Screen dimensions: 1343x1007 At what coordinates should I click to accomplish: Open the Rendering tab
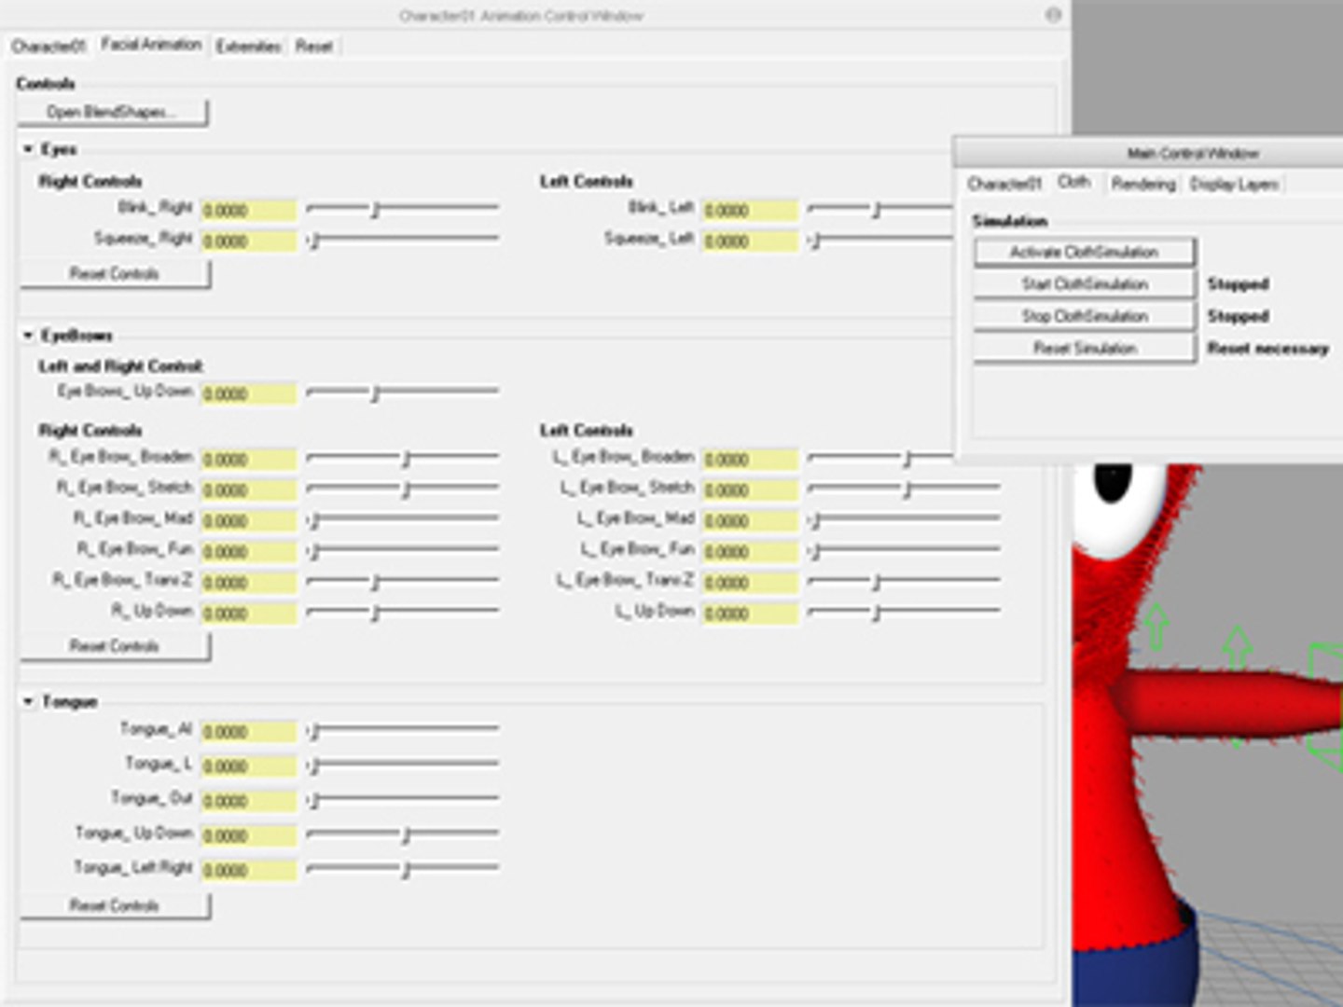pyautogui.click(x=1143, y=184)
